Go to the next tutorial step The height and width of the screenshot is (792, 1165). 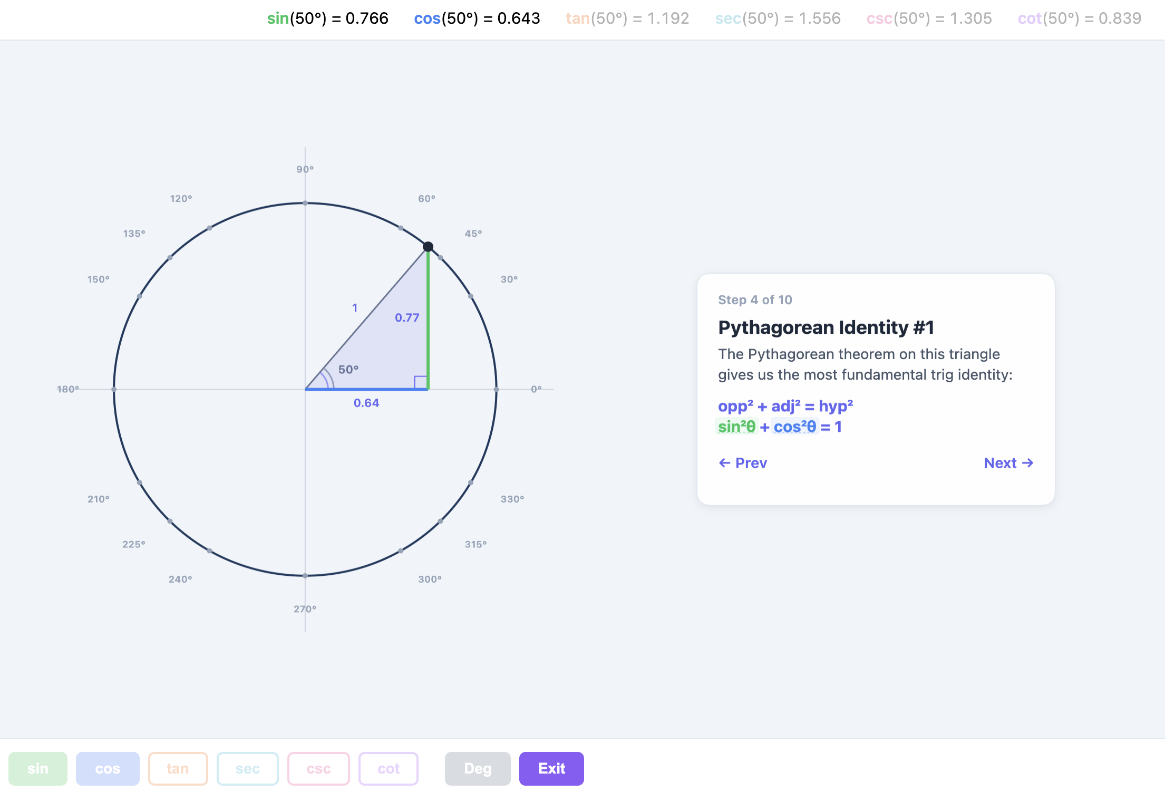[x=1008, y=463]
